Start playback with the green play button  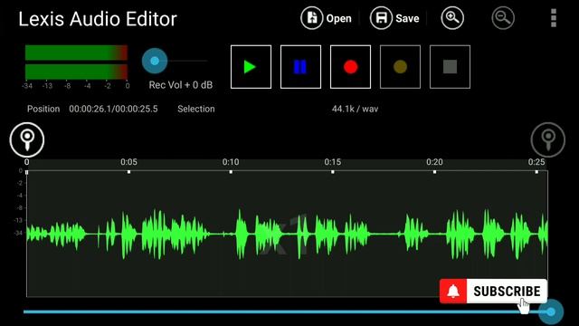click(x=251, y=67)
